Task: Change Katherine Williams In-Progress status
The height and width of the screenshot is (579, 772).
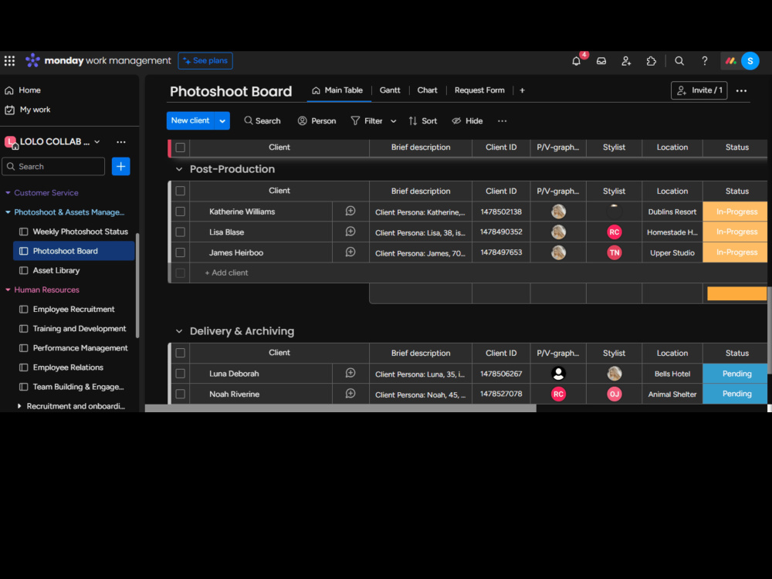Action: (x=736, y=212)
